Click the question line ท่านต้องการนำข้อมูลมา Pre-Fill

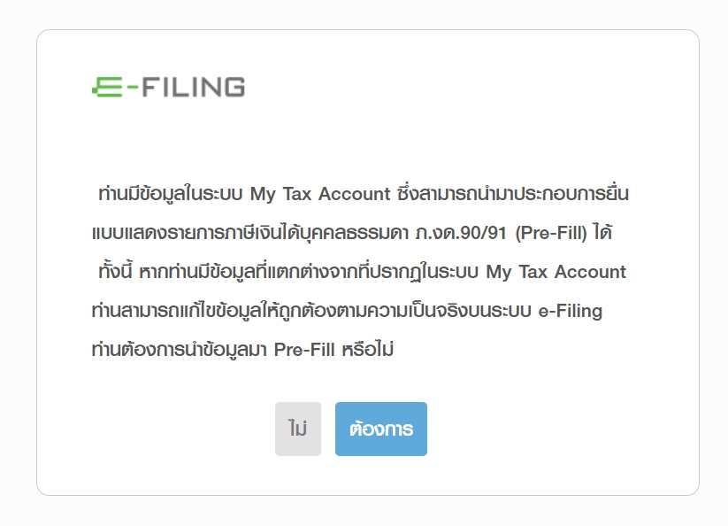pos(242,350)
